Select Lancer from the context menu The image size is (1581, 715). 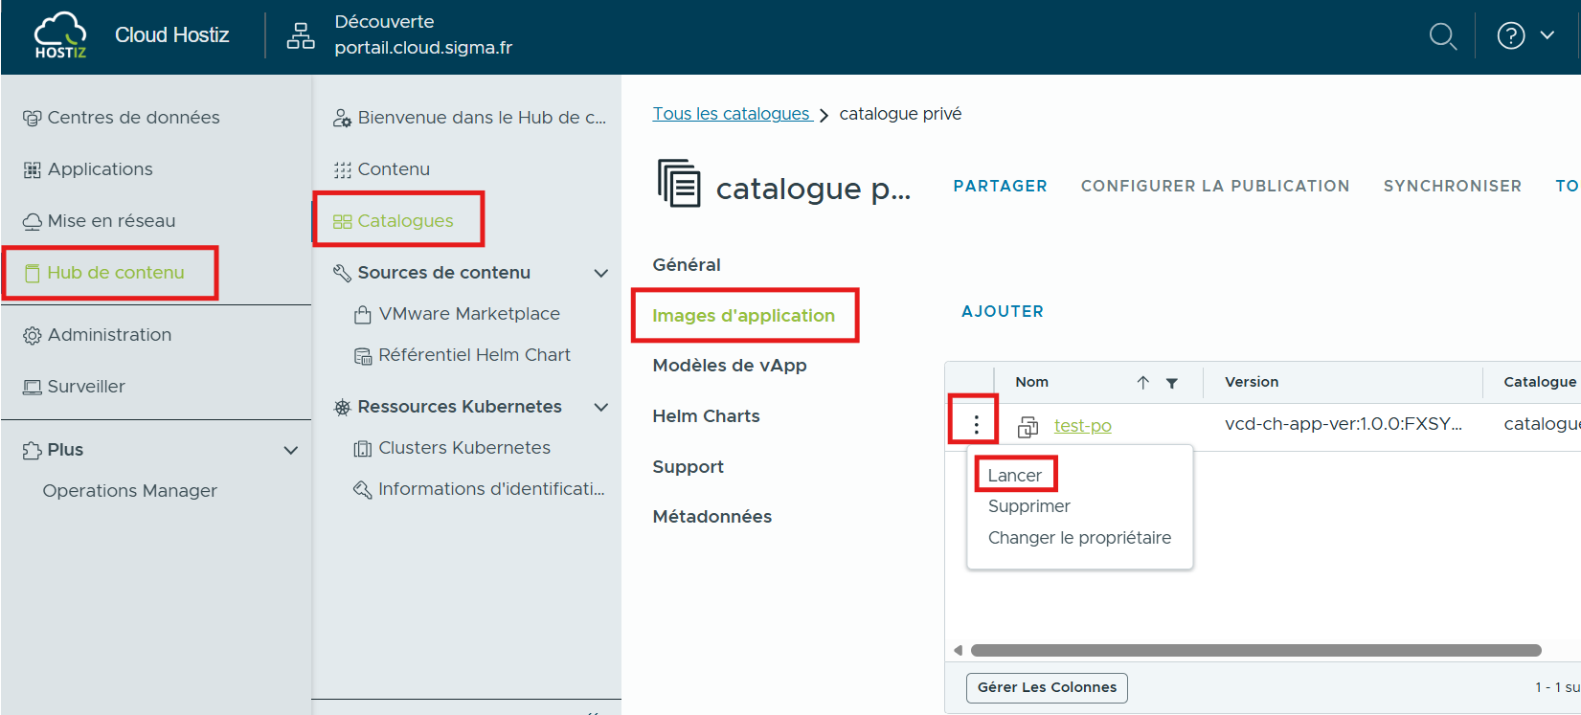pyautogui.click(x=1014, y=476)
